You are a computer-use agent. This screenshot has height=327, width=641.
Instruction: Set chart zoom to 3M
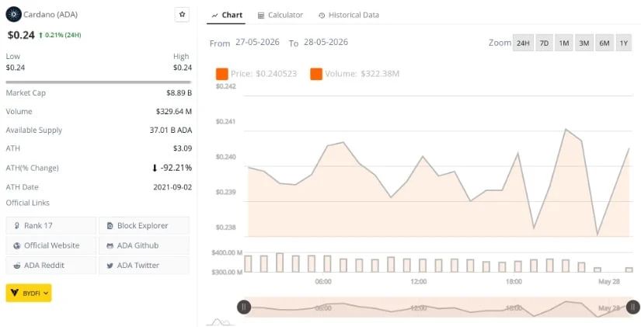584,43
